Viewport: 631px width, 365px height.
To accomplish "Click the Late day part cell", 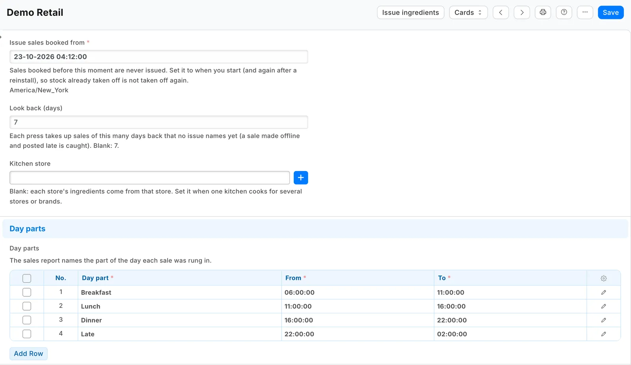I will coord(179,334).
